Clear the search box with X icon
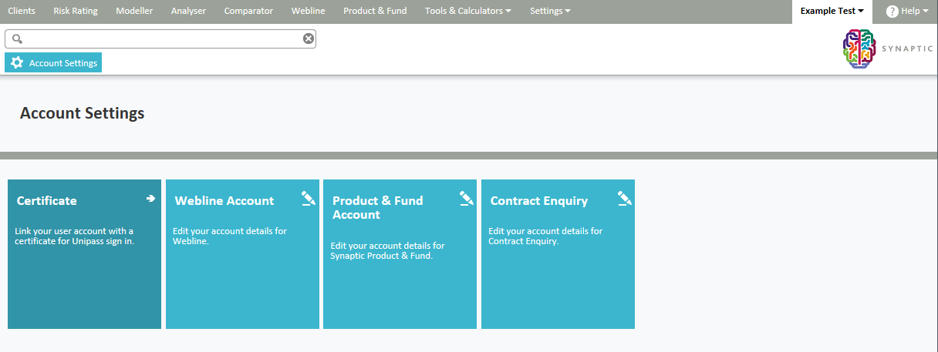Screen dimensions: 938x352 [x=309, y=39]
